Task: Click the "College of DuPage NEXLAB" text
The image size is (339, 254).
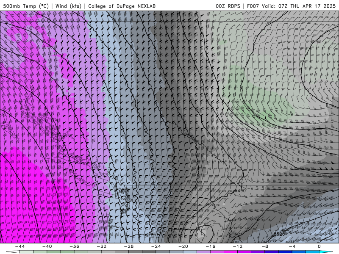Action: (x=122, y=6)
